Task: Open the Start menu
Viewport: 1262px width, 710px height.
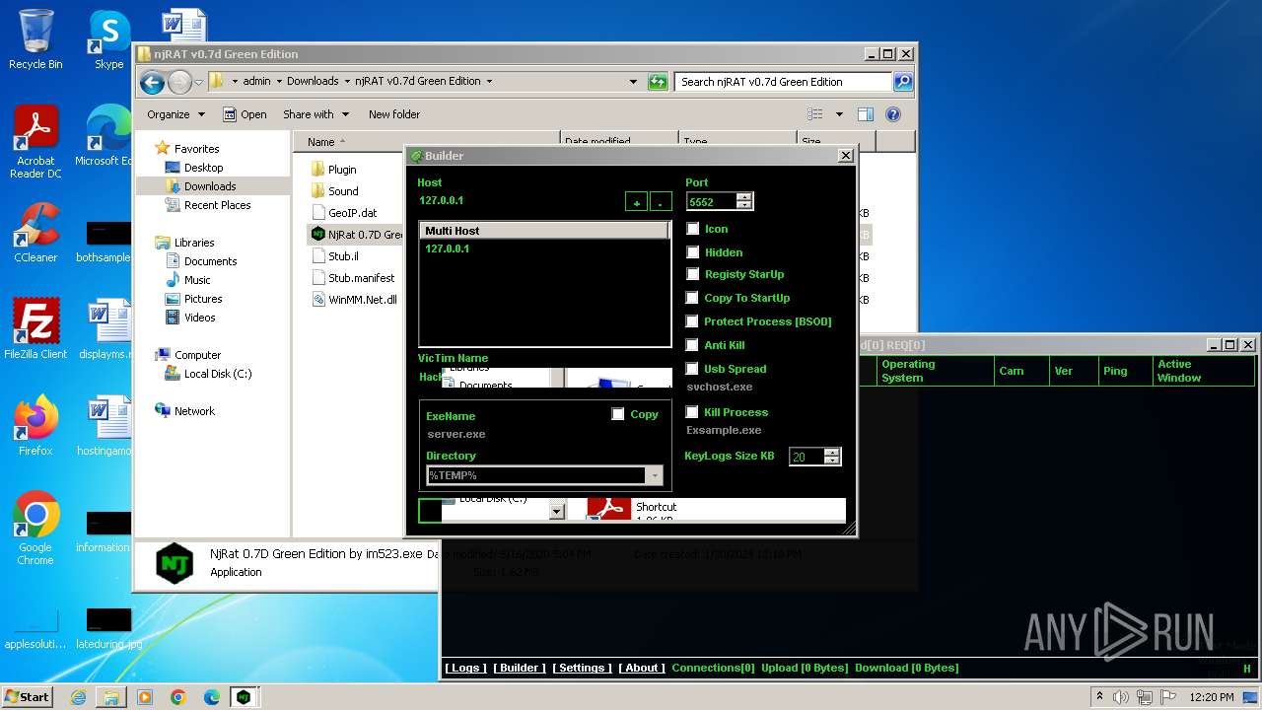Action: (27, 696)
